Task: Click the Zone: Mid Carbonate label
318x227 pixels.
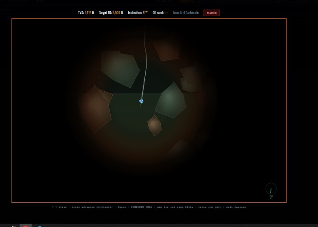Action: point(186,12)
